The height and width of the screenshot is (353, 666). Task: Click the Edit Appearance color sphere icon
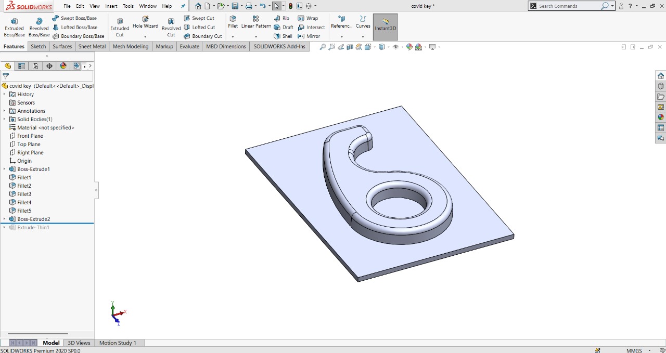click(409, 47)
